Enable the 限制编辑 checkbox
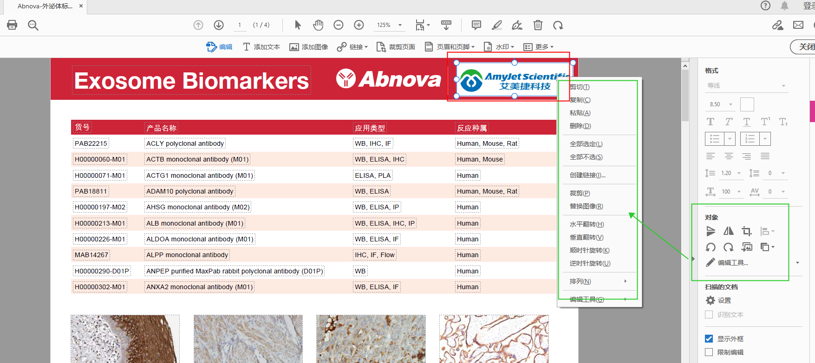The width and height of the screenshot is (815, 363). pyautogui.click(x=709, y=352)
